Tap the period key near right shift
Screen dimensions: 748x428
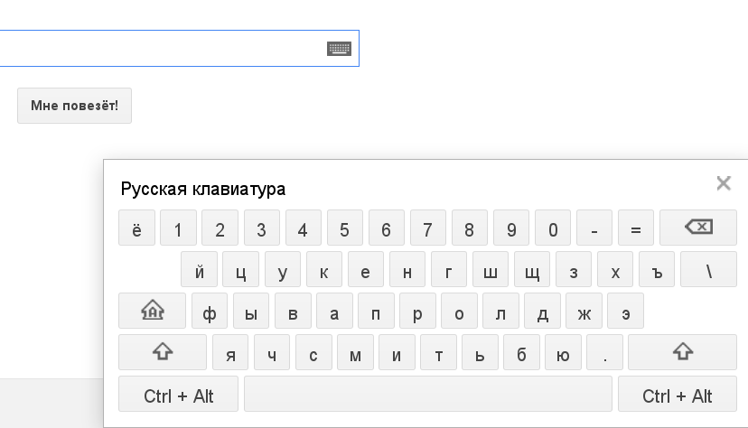[605, 352]
